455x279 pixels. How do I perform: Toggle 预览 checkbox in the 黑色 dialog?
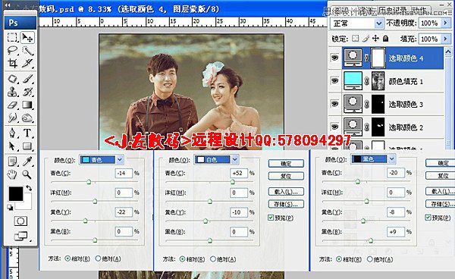[x=428, y=218]
